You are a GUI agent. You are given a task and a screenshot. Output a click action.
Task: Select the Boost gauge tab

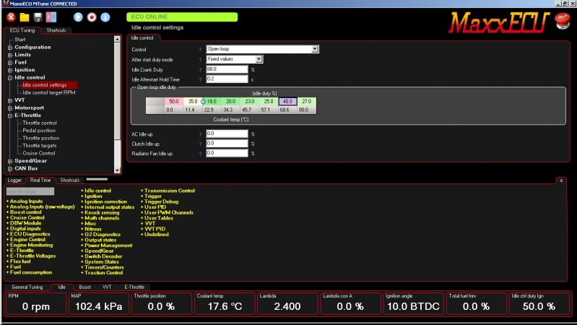point(84,287)
